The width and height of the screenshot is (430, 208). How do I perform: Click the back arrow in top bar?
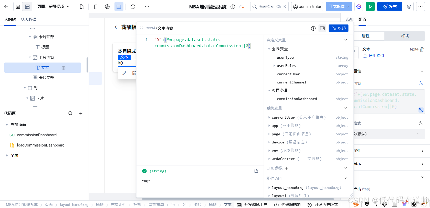pyautogui.click(x=6, y=7)
